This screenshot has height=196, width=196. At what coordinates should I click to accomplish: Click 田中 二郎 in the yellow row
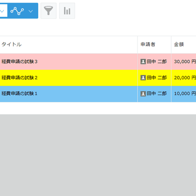(x=157, y=78)
